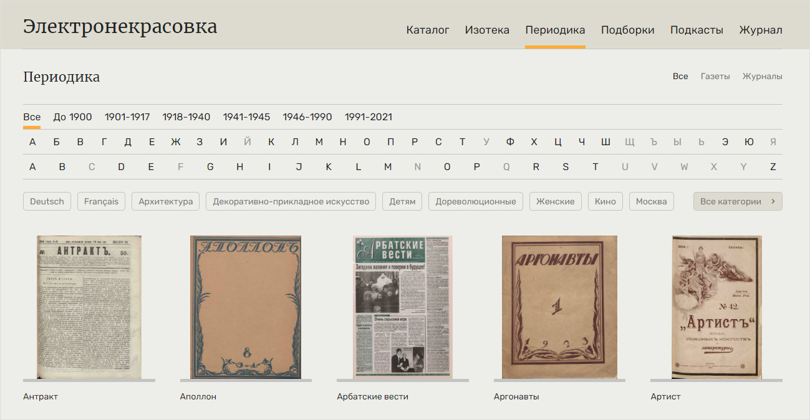The image size is (810, 420).
Task: Open the Изотека navigation item
Action: point(487,30)
